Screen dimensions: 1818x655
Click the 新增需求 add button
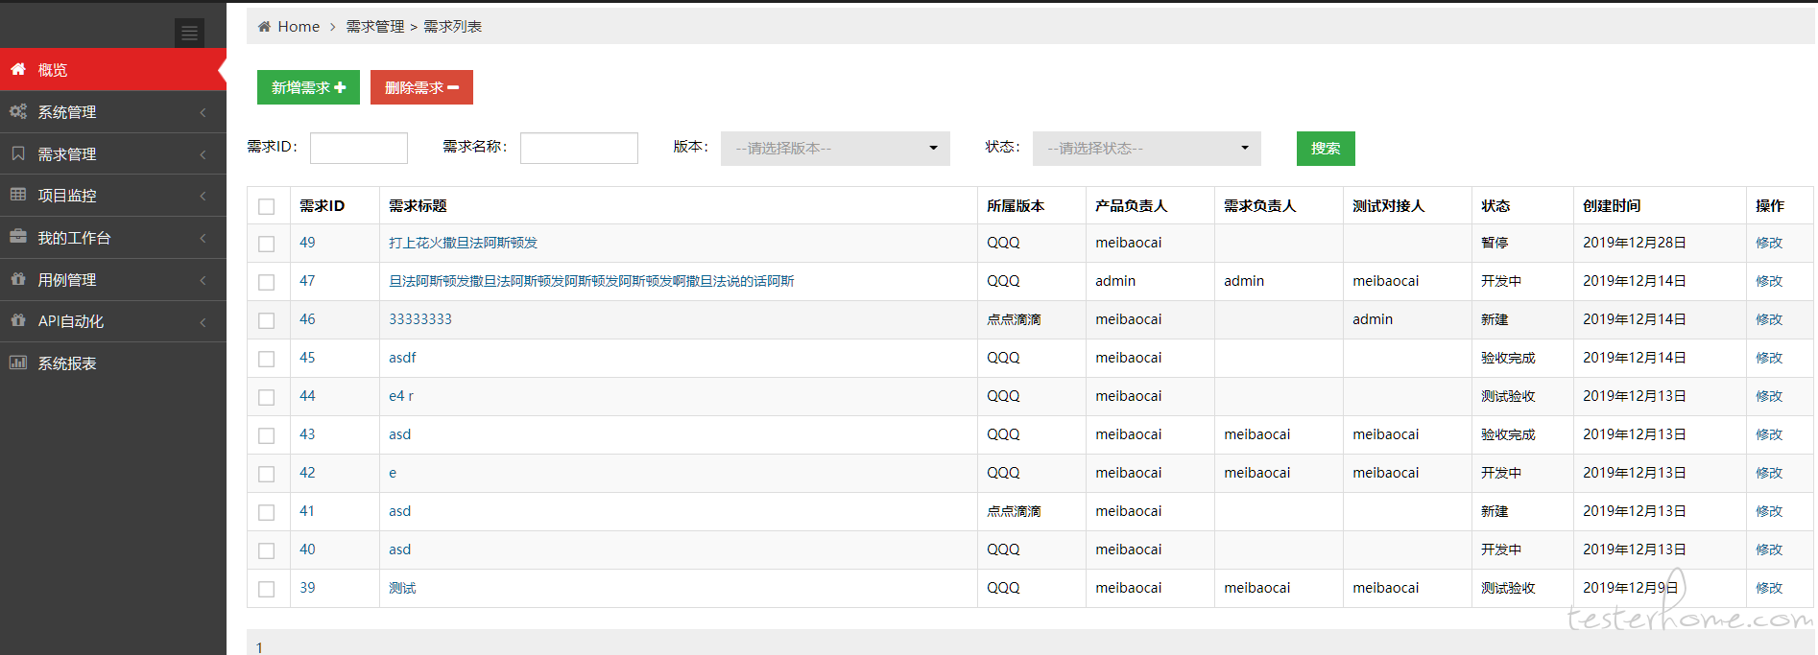coord(308,87)
